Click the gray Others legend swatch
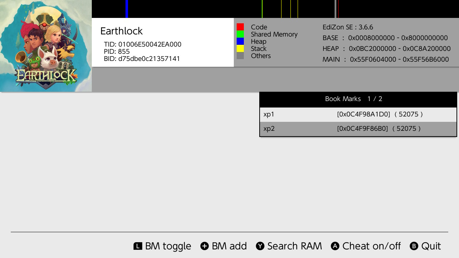Screen dimensions: 459x258 [x=240, y=56]
